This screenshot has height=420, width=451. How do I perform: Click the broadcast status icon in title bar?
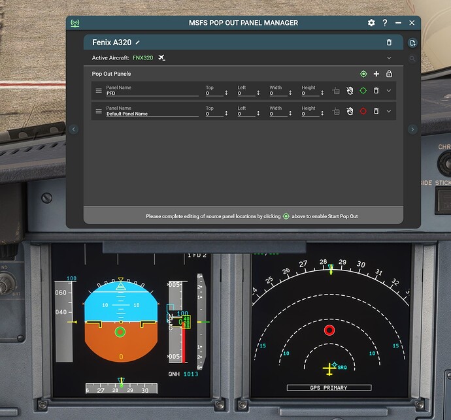[75, 23]
